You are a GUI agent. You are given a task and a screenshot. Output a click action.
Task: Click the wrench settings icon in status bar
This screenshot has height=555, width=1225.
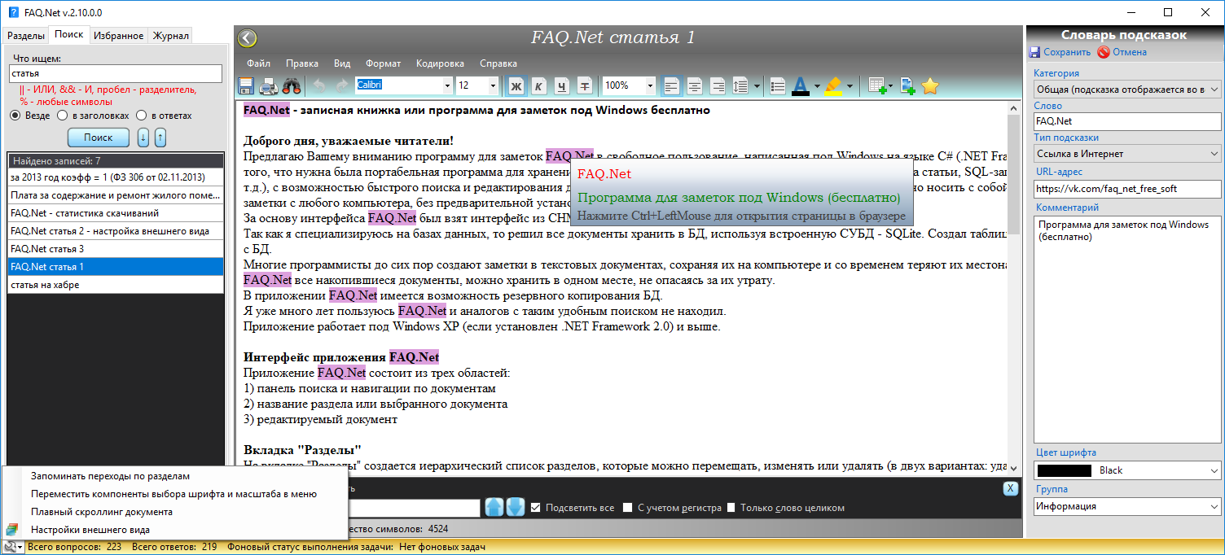click(11, 547)
